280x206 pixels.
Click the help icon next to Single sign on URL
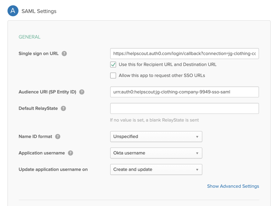[64, 54]
